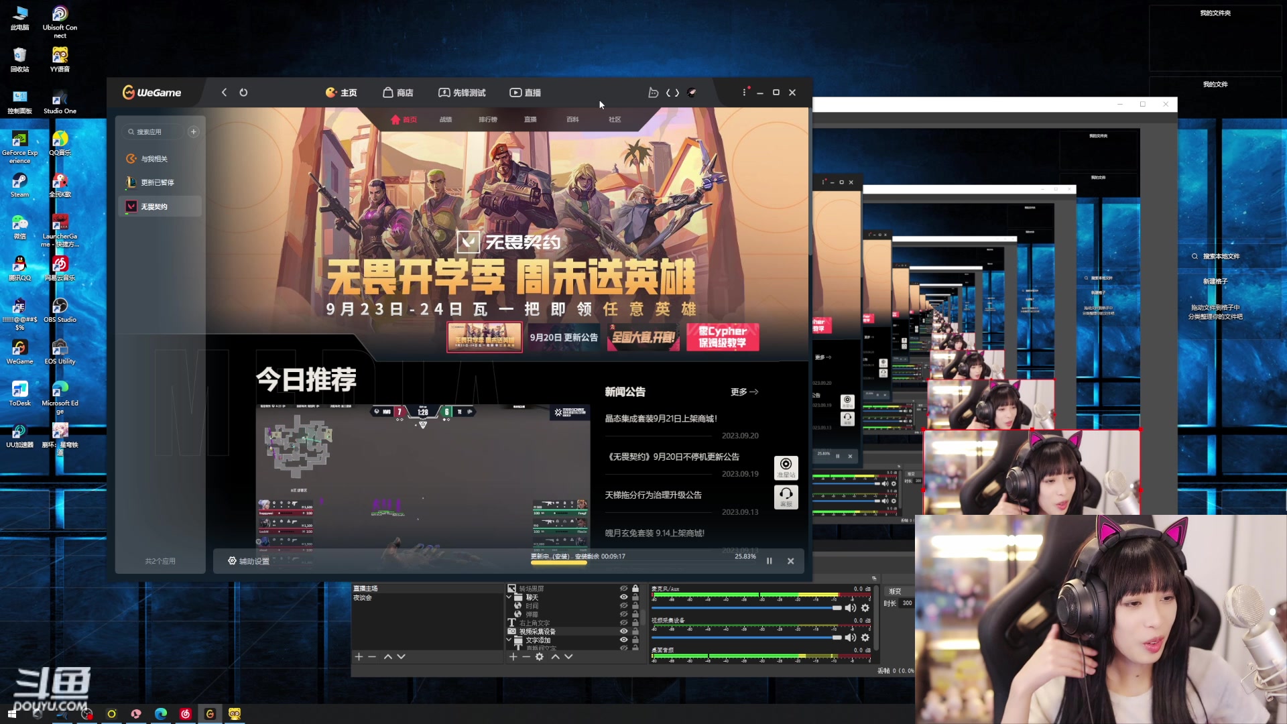The width and height of the screenshot is (1287, 724).
Task: Open 辅助设置 in the download bar
Action: [x=249, y=561]
